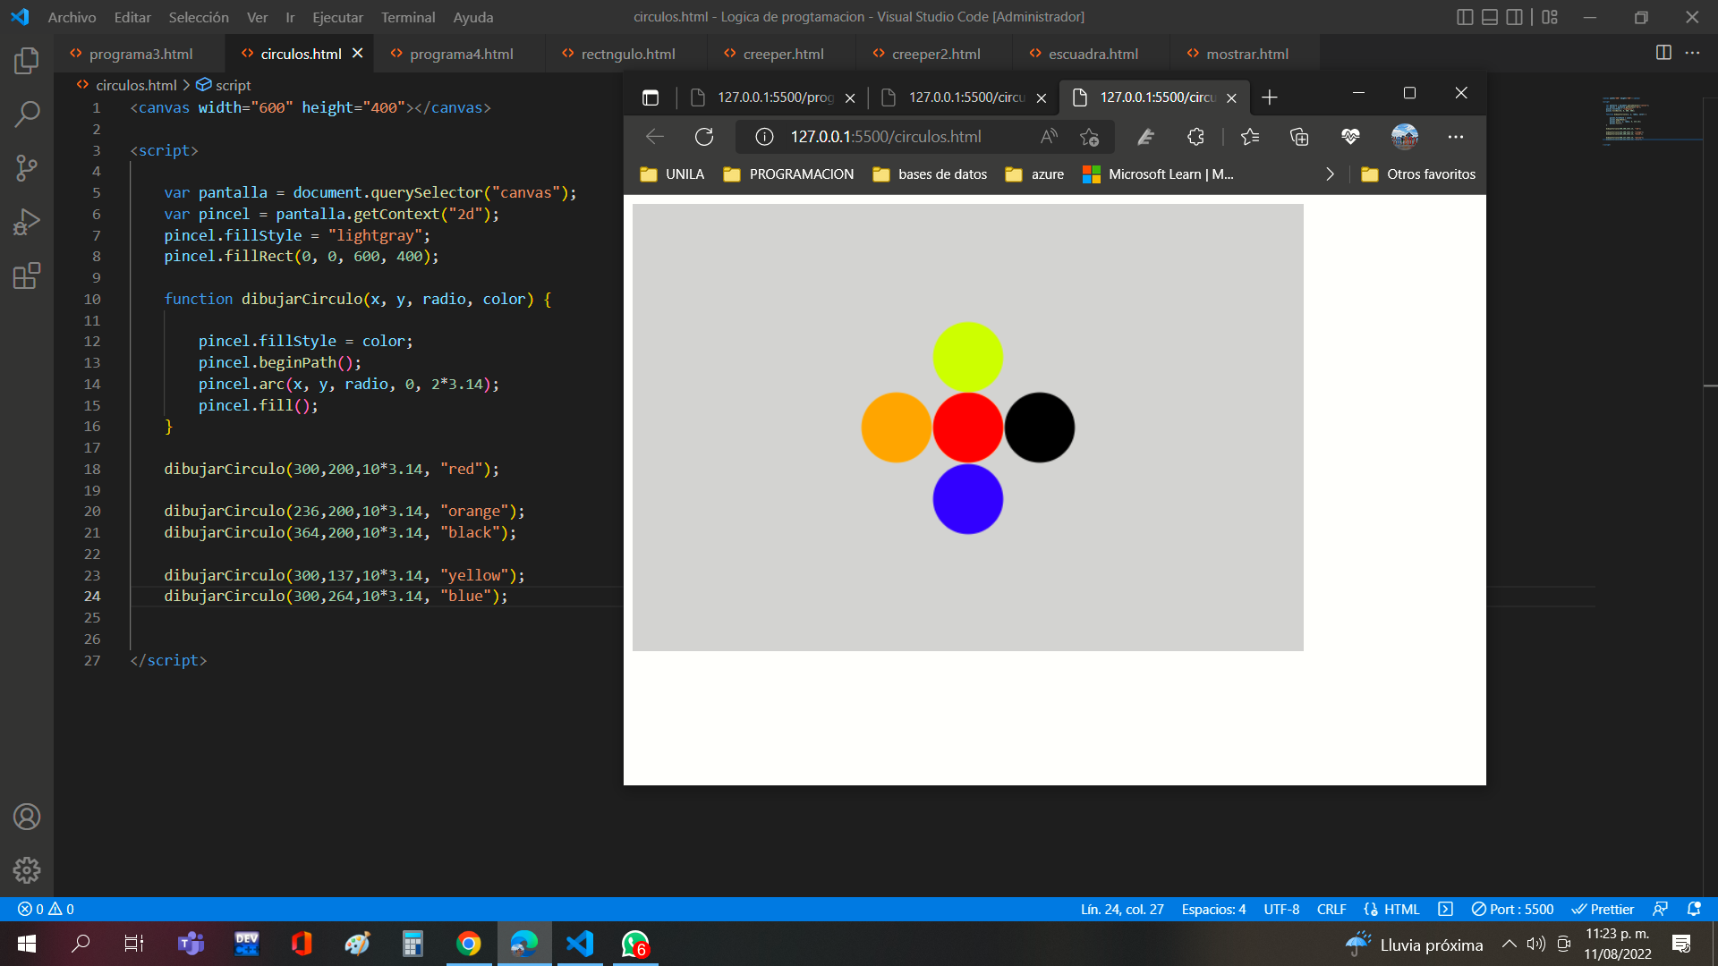Open the PROGRAMACION favorites folder

788,174
